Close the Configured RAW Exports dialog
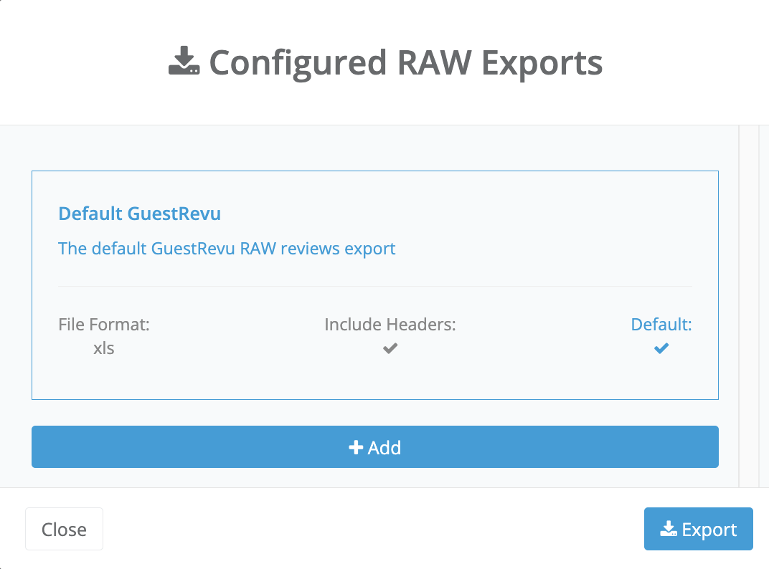This screenshot has height=569, width=769. point(65,529)
